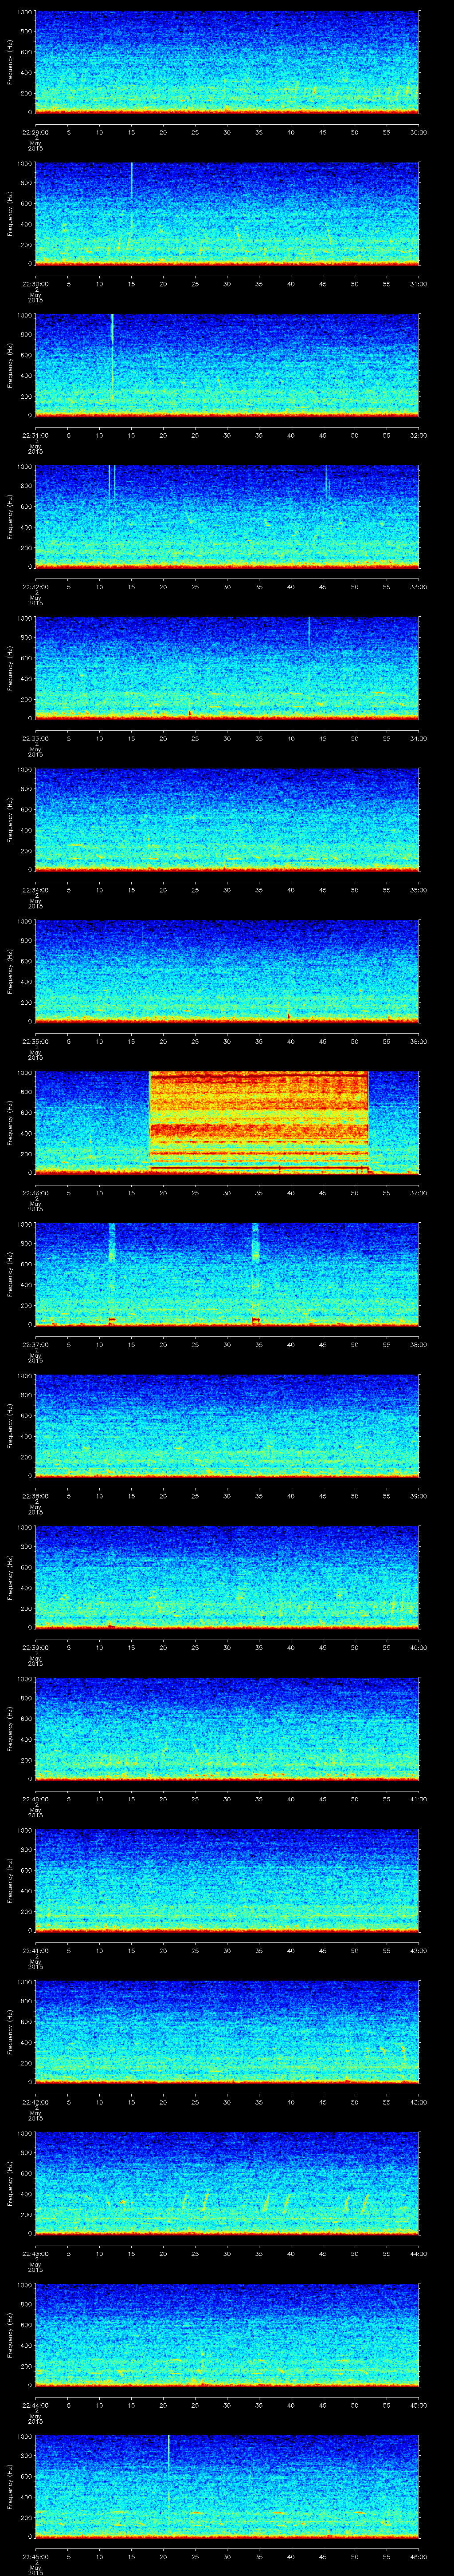Click the 600 frequency tick of 22:36:00 spectrogram
The image size is (454, 2576).
(x=26, y=1112)
